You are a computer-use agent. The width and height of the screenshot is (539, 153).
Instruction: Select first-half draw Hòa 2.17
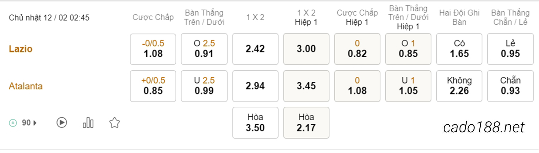[x=306, y=123]
